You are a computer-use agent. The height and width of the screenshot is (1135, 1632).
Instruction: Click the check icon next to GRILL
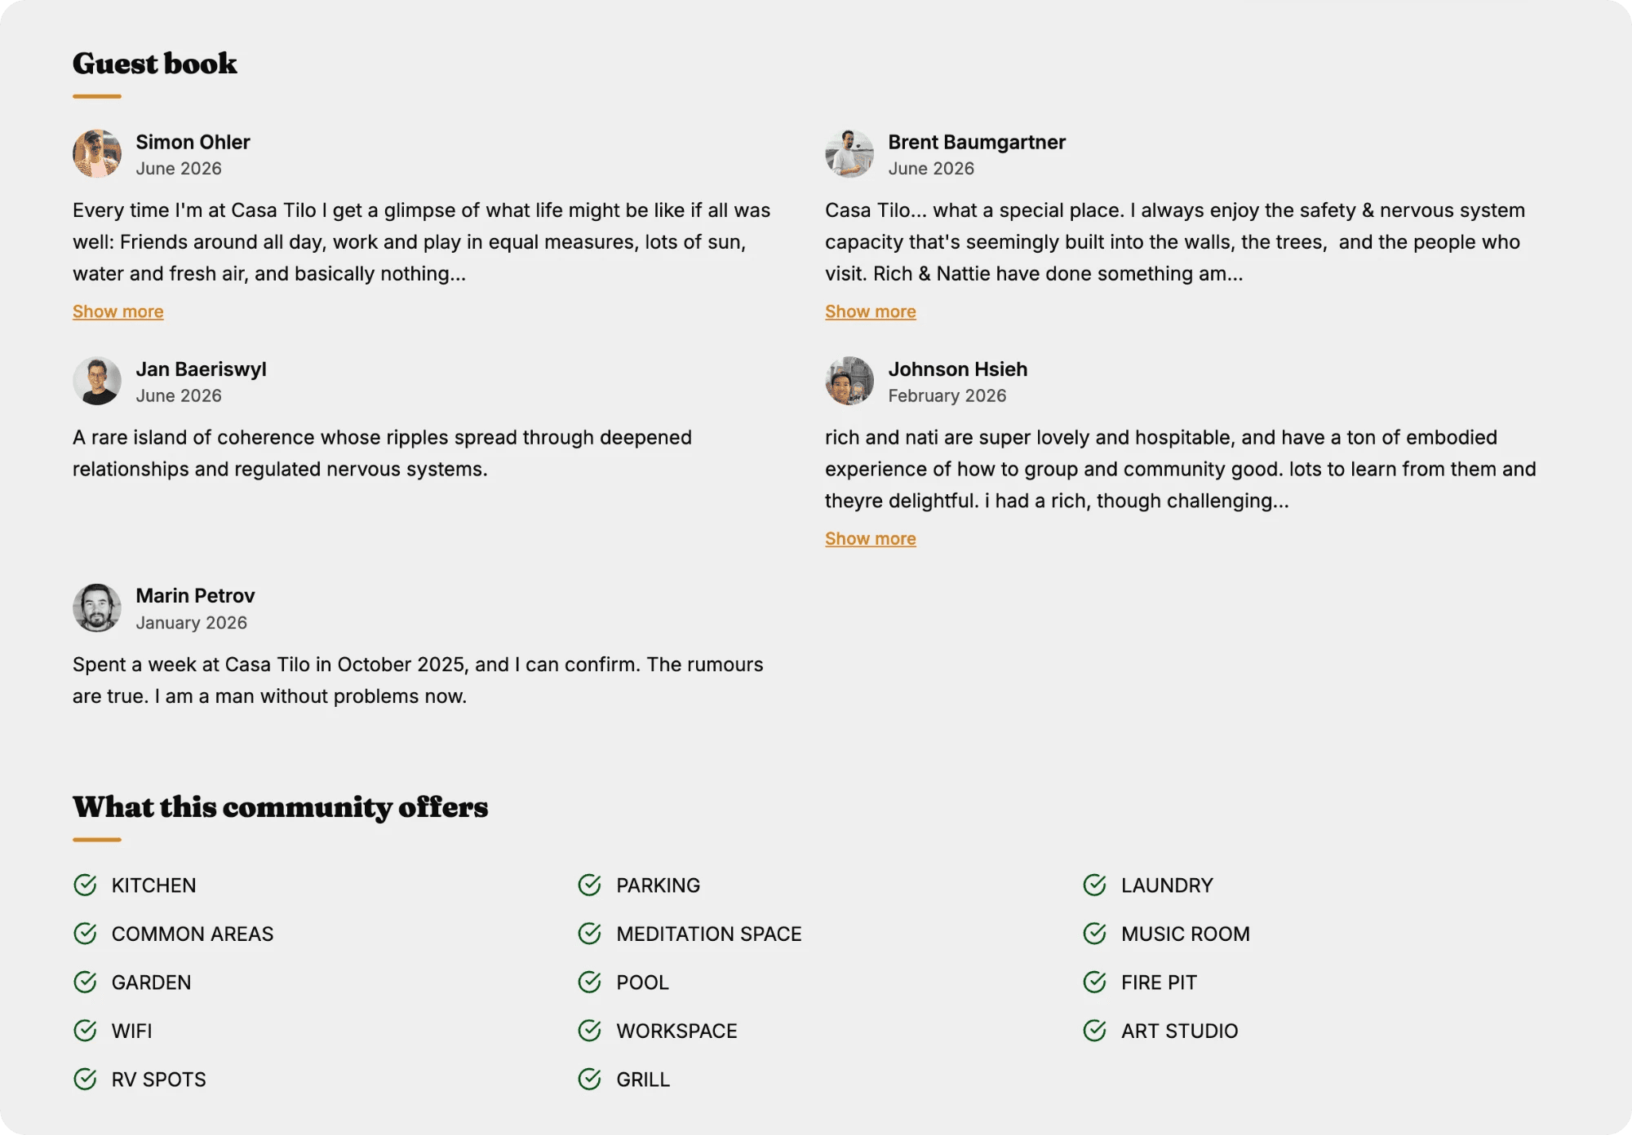click(589, 1079)
